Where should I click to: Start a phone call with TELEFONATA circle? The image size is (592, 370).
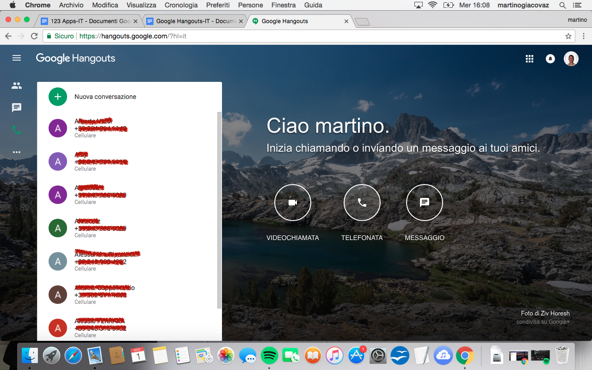point(362,203)
